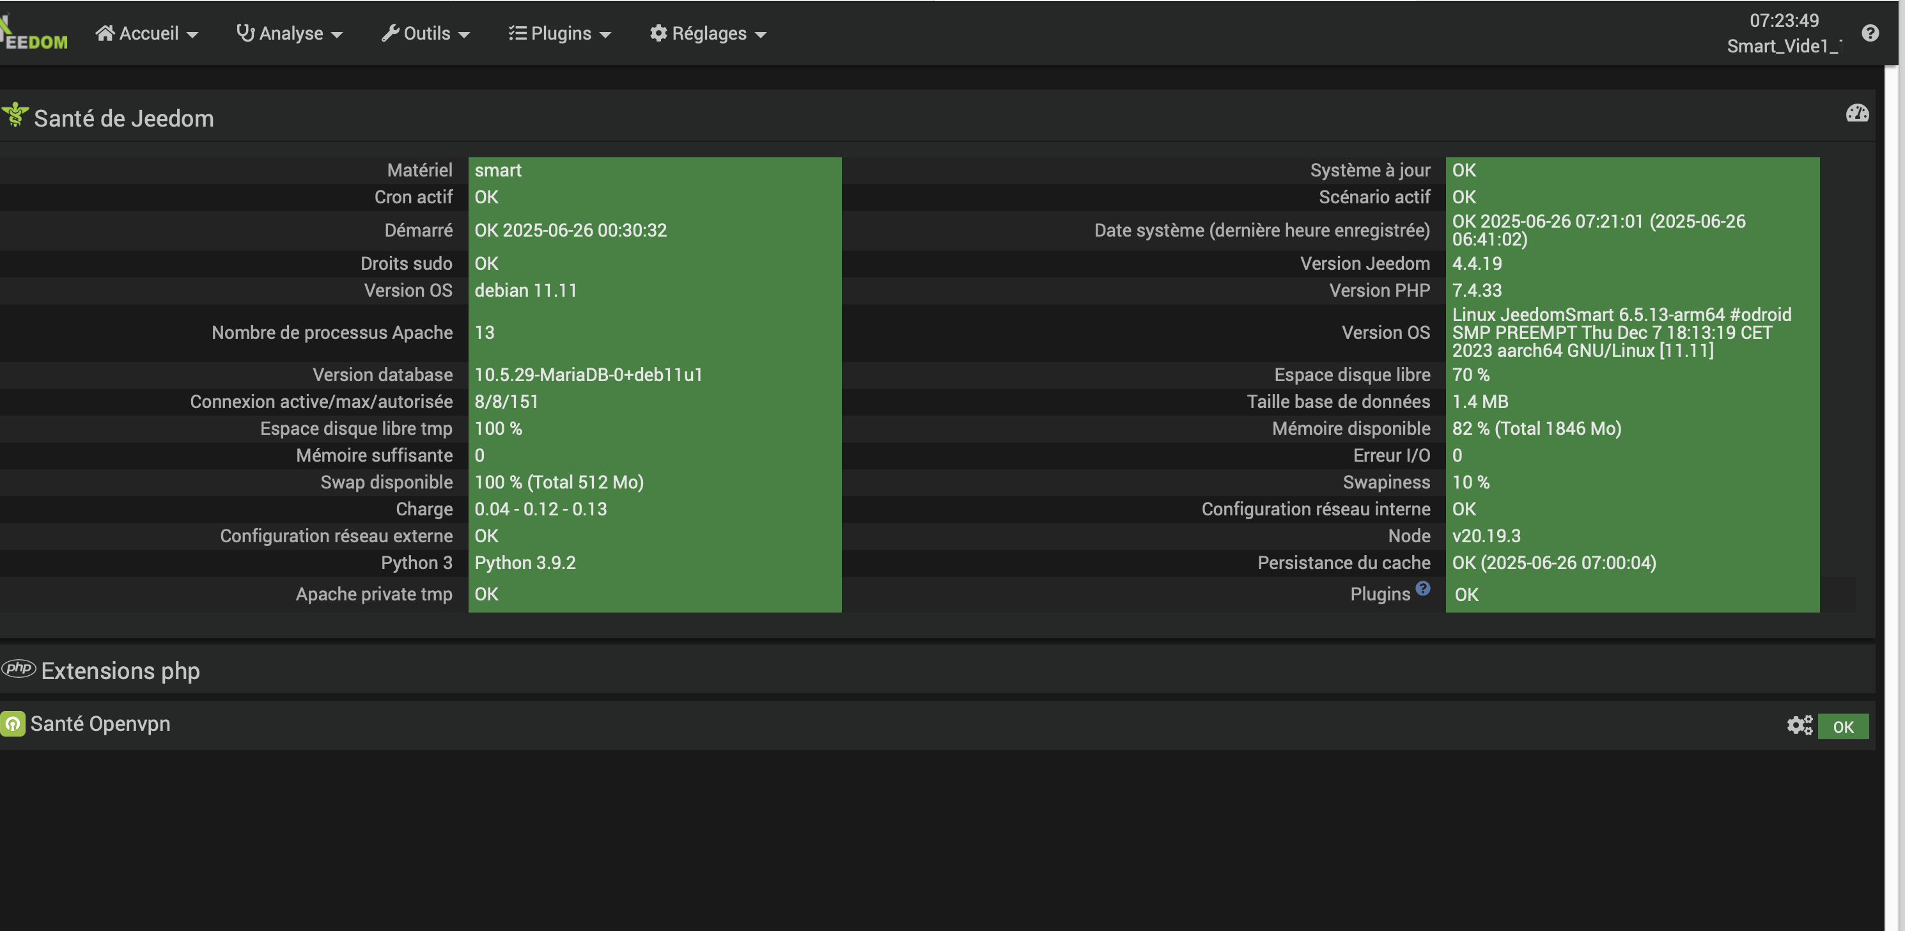1905x931 pixels.
Task: Click the Swapiness value '10 %'
Action: [x=1471, y=482]
